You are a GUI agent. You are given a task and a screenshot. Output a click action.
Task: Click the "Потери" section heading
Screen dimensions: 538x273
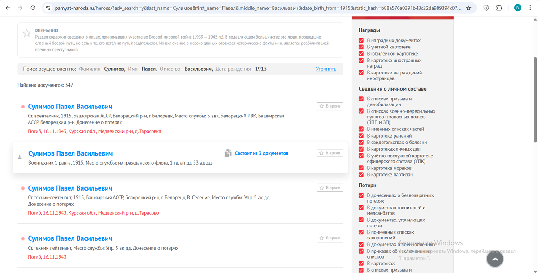click(x=368, y=186)
